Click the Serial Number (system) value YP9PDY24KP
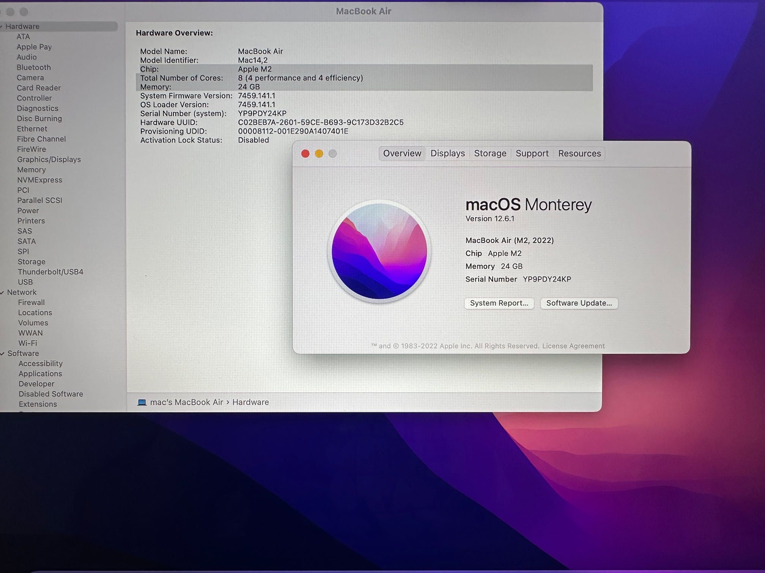 (262, 114)
